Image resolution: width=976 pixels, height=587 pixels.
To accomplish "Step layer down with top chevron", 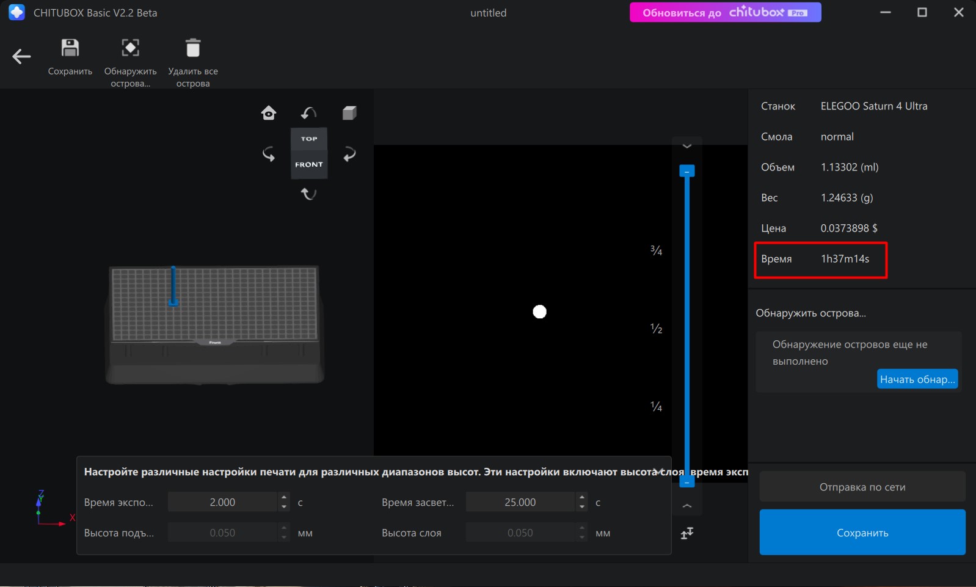I will point(687,146).
